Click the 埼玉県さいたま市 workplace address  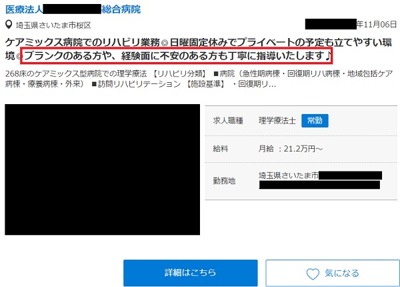(x=289, y=176)
